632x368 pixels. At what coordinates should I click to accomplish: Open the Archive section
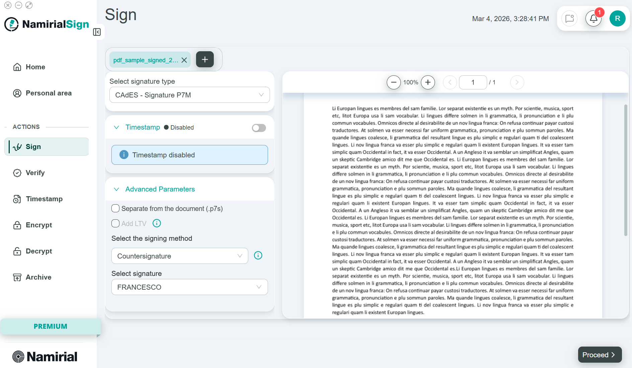[x=47, y=277]
